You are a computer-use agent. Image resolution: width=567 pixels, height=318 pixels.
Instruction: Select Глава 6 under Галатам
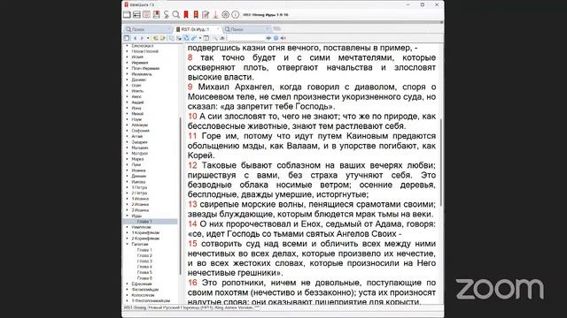tap(144, 278)
